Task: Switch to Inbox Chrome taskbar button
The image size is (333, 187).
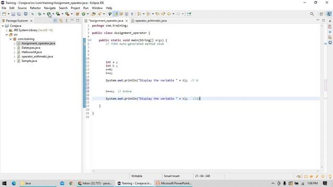Action: pyautogui.click(x=95, y=183)
